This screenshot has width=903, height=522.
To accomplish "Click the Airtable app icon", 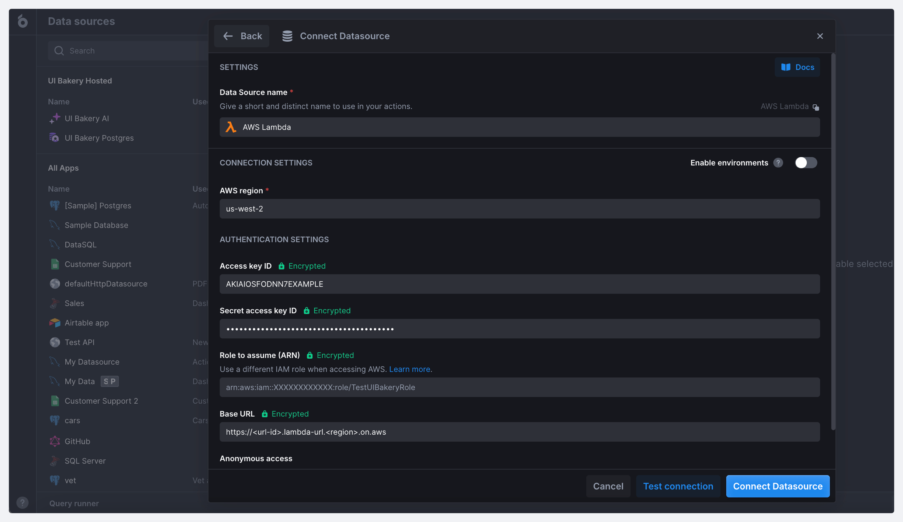I will [x=55, y=323].
